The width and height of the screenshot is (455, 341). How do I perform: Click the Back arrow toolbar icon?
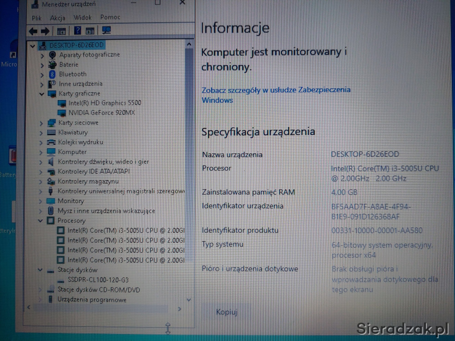(x=33, y=31)
